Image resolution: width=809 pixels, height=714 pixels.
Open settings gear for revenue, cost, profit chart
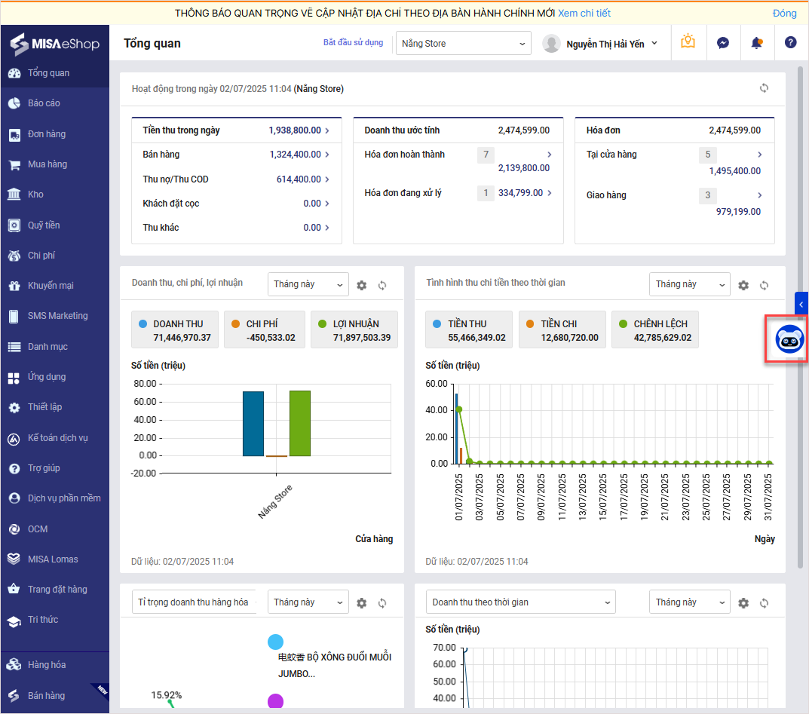tap(362, 285)
